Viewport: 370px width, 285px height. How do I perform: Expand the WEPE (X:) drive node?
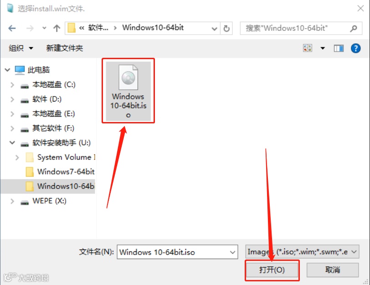pos(12,201)
